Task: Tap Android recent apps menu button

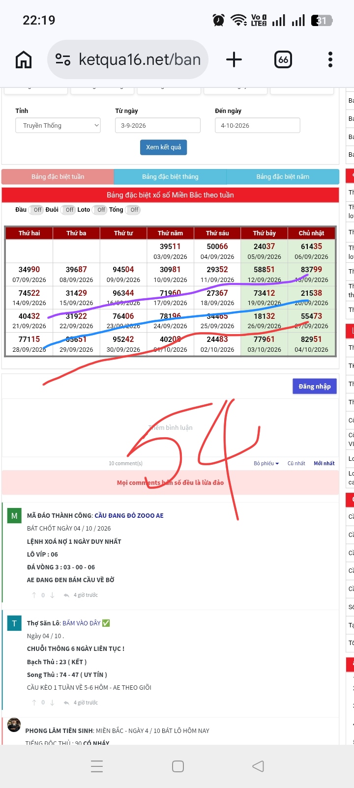Action: (97, 766)
